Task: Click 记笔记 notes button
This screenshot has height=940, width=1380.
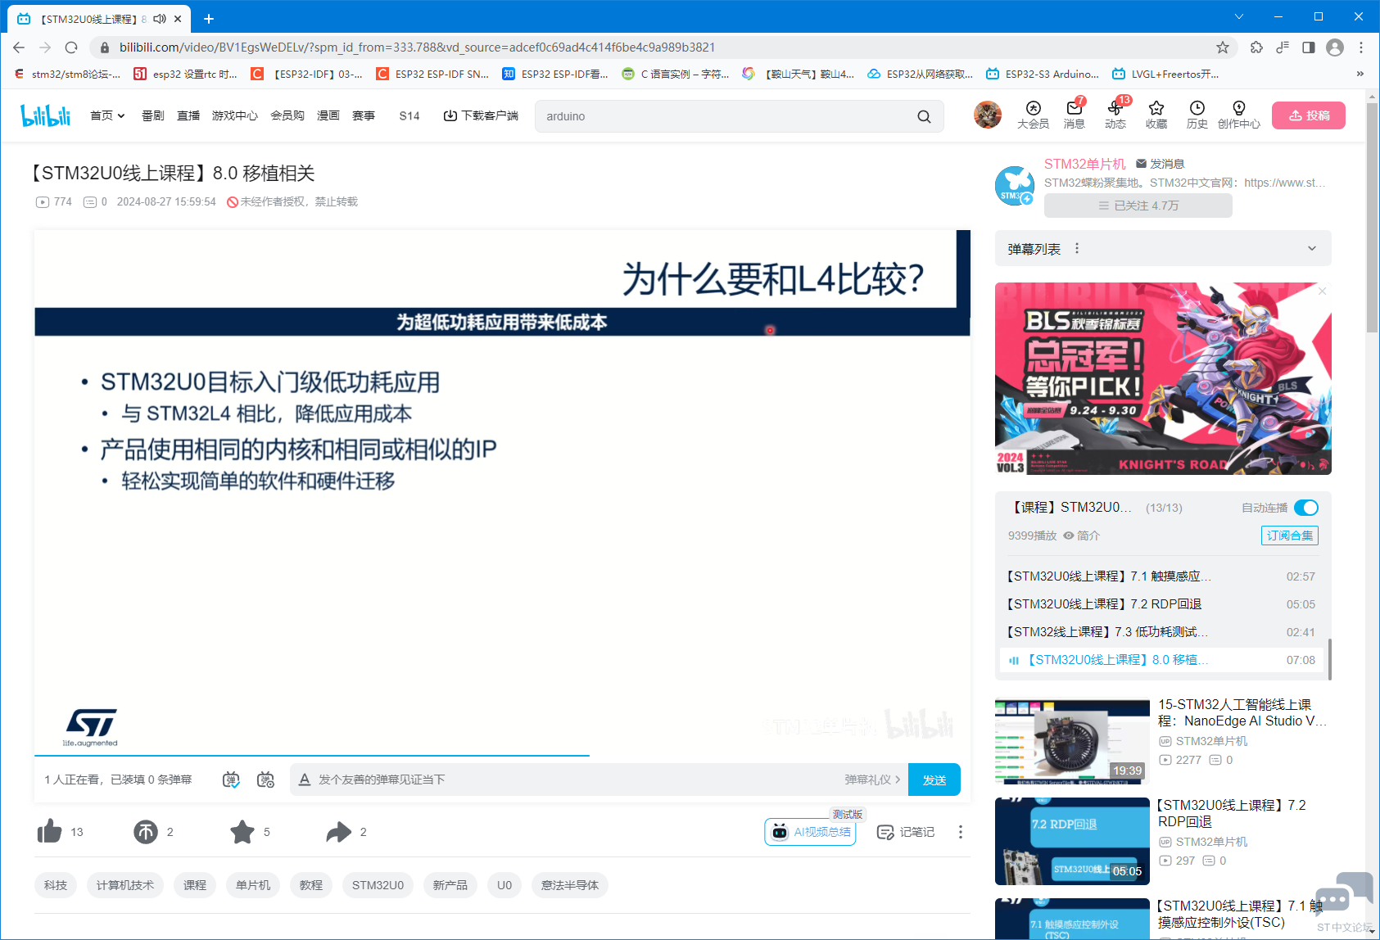Action: 906,832
